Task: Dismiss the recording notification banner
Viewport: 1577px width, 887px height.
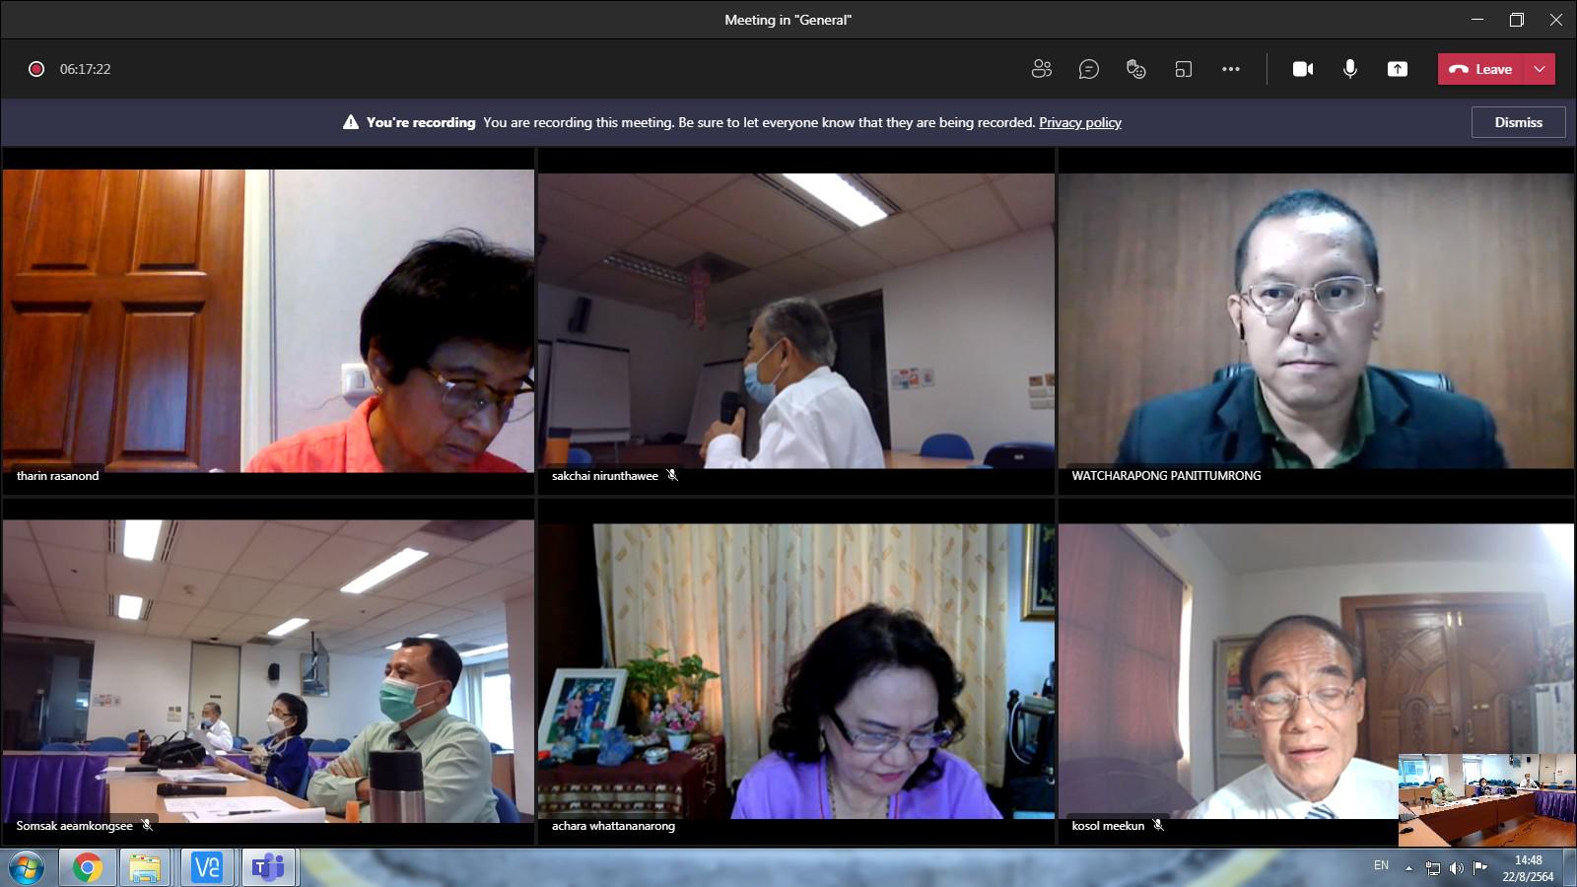Action: click(x=1518, y=122)
